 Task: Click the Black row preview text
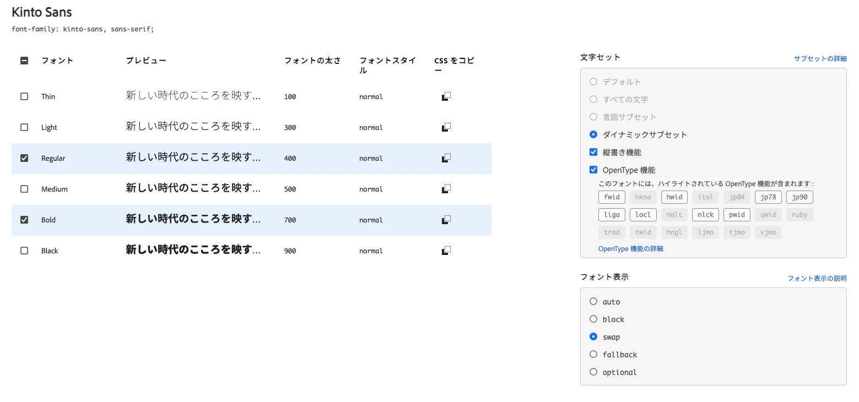click(x=193, y=250)
